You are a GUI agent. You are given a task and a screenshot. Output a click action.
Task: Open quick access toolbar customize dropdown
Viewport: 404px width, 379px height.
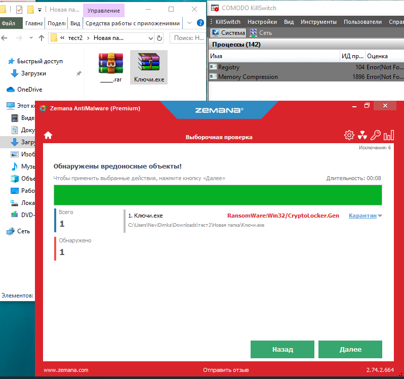[x=39, y=10]
